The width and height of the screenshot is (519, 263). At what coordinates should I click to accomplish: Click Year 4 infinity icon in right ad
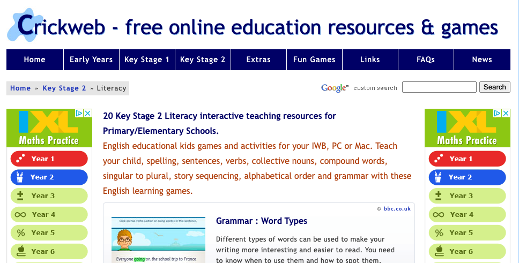pos(439,215)
